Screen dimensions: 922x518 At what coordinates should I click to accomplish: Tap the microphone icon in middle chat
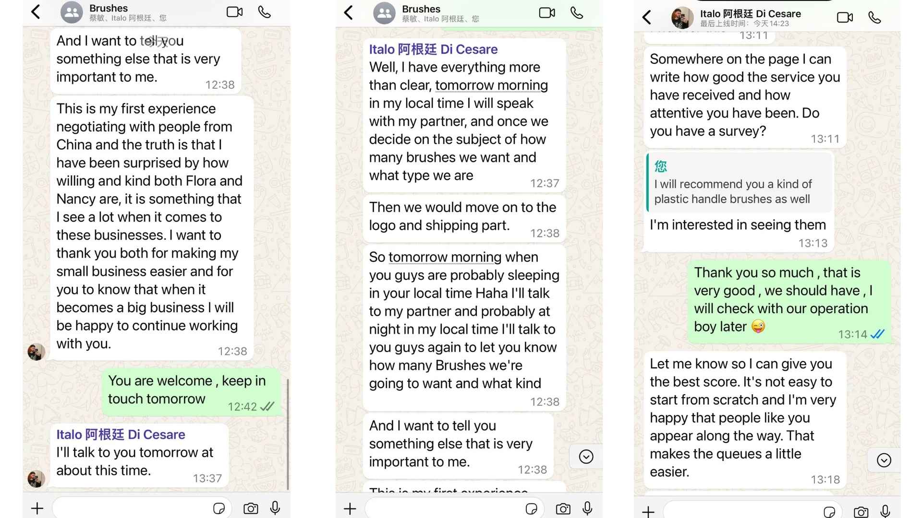click(x=588, y=506)
